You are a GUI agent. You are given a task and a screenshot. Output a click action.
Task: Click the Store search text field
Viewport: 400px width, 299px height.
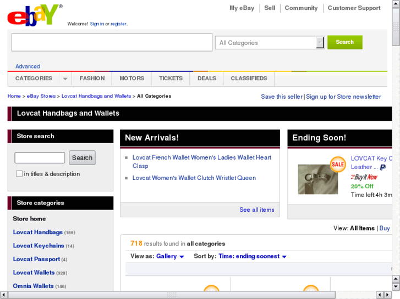point(40,158)
